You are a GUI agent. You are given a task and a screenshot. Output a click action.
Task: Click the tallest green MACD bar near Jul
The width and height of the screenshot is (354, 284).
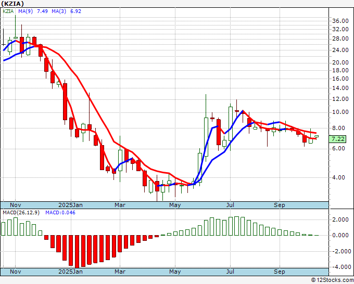click(x=236, y=226)
